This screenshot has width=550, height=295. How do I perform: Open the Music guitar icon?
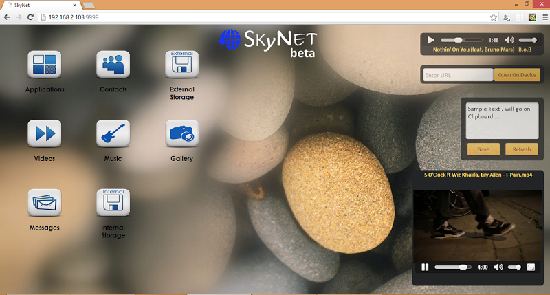click(x=113, y=133)
